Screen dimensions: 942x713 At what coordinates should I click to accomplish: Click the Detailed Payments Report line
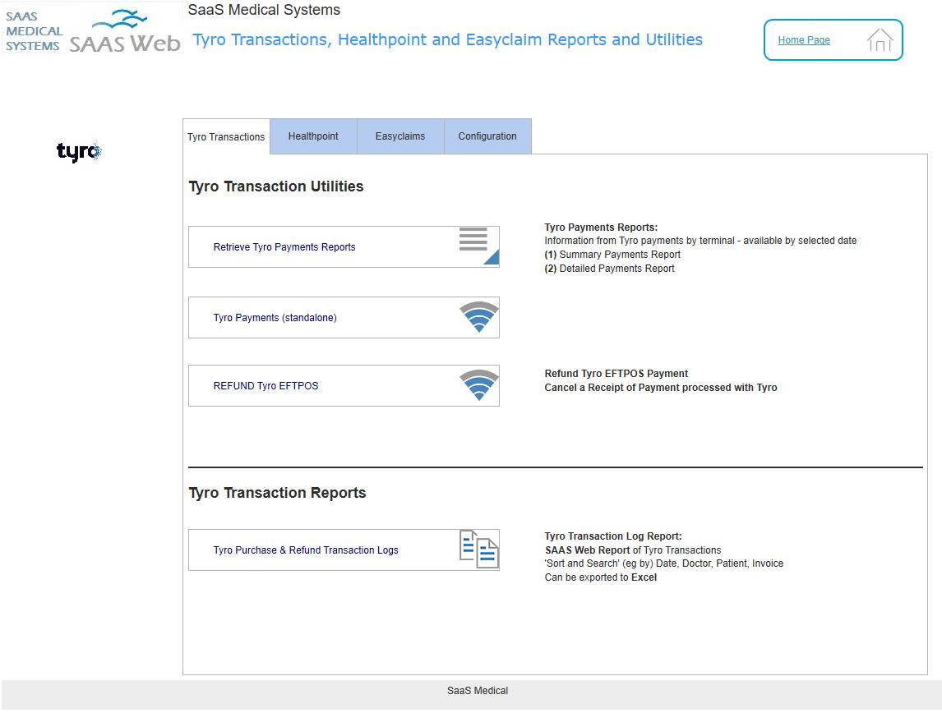[x=609, y=269]
